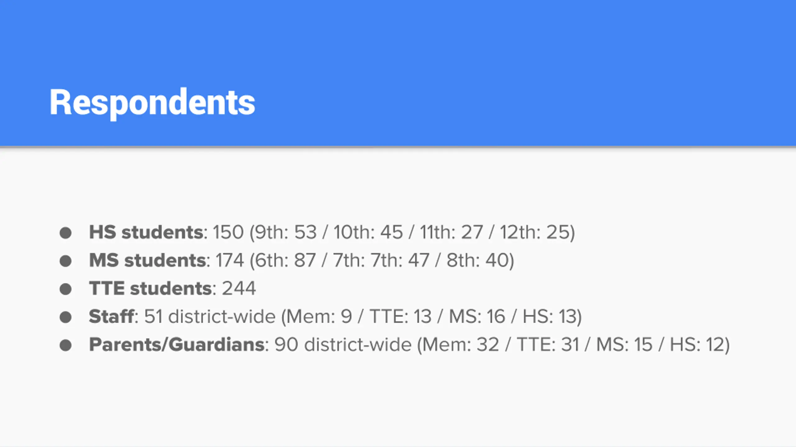Screen dimensions: 796x447
Task: Click '90 district-wide' in the Parents line
Action: pos(343,345)
